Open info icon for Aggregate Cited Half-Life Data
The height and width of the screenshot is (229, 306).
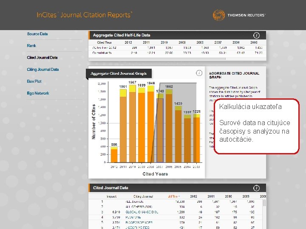[256, 35]
